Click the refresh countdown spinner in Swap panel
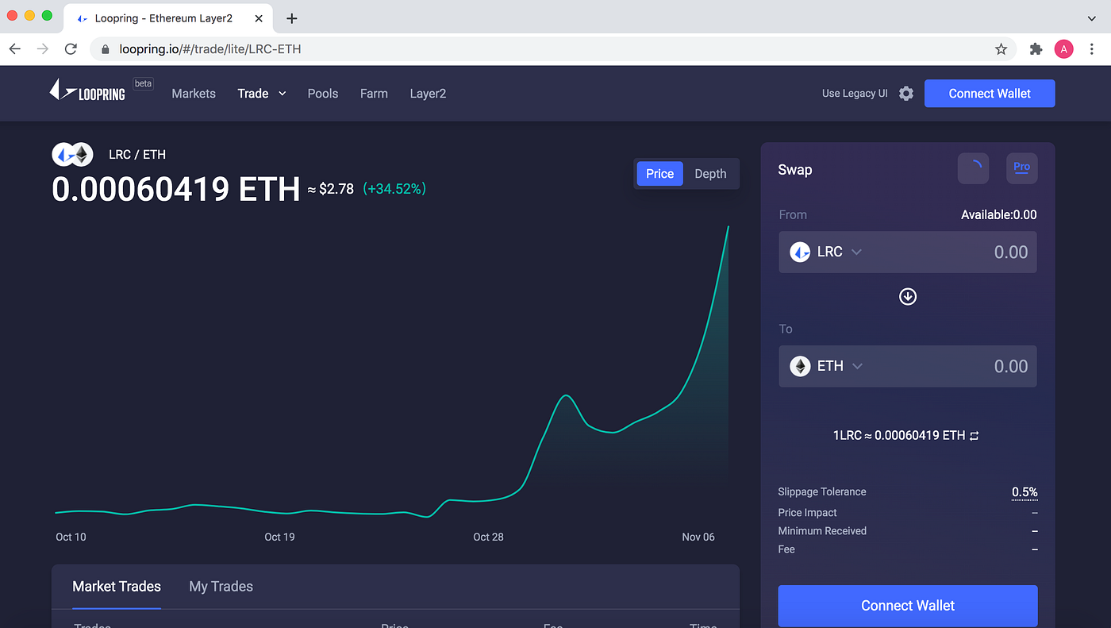 pyautogui.click(x=974, y=168)
